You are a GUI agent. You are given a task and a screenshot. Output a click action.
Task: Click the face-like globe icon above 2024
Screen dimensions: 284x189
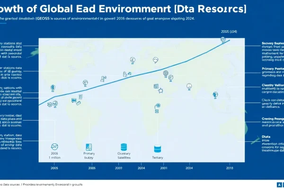(189, 86)
